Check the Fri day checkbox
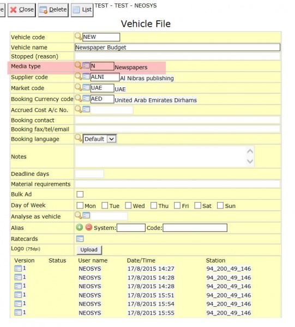This screenshot has height=327, width=295. click(177, 205)
